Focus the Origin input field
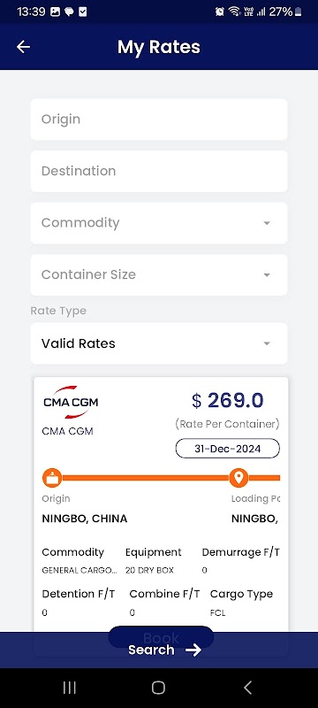 coord(159,119)
